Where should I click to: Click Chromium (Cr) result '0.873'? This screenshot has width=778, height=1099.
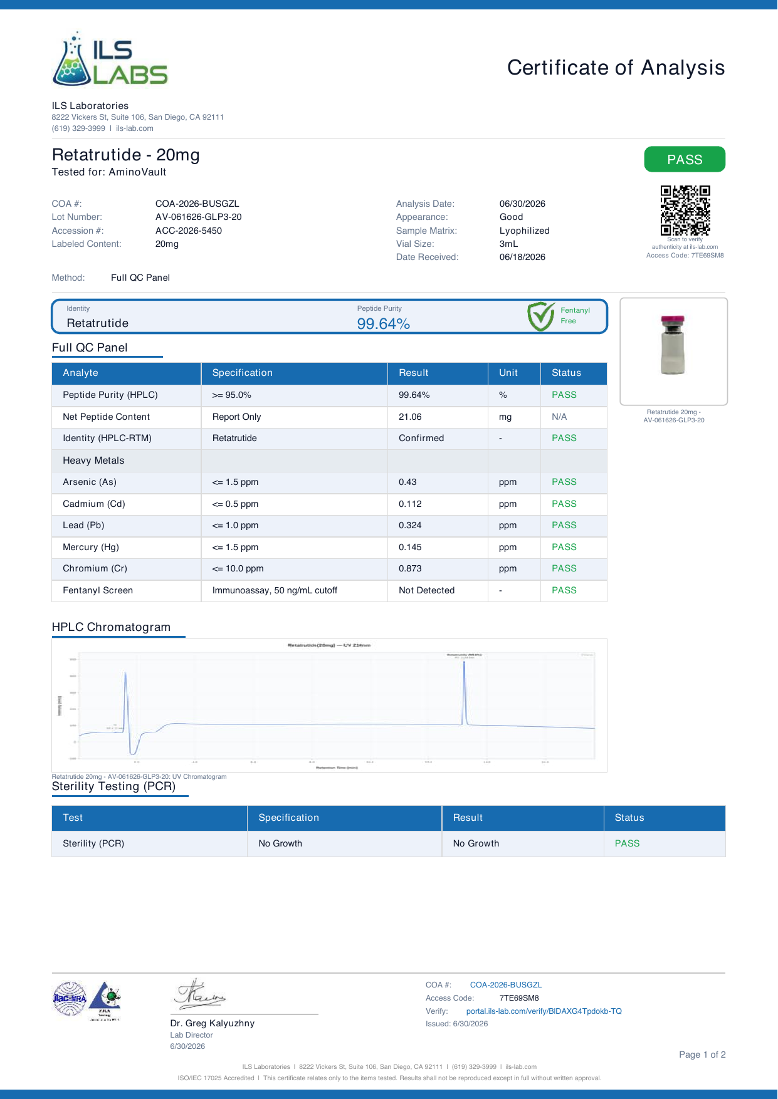pyautogui.click(x=410, y=568)
